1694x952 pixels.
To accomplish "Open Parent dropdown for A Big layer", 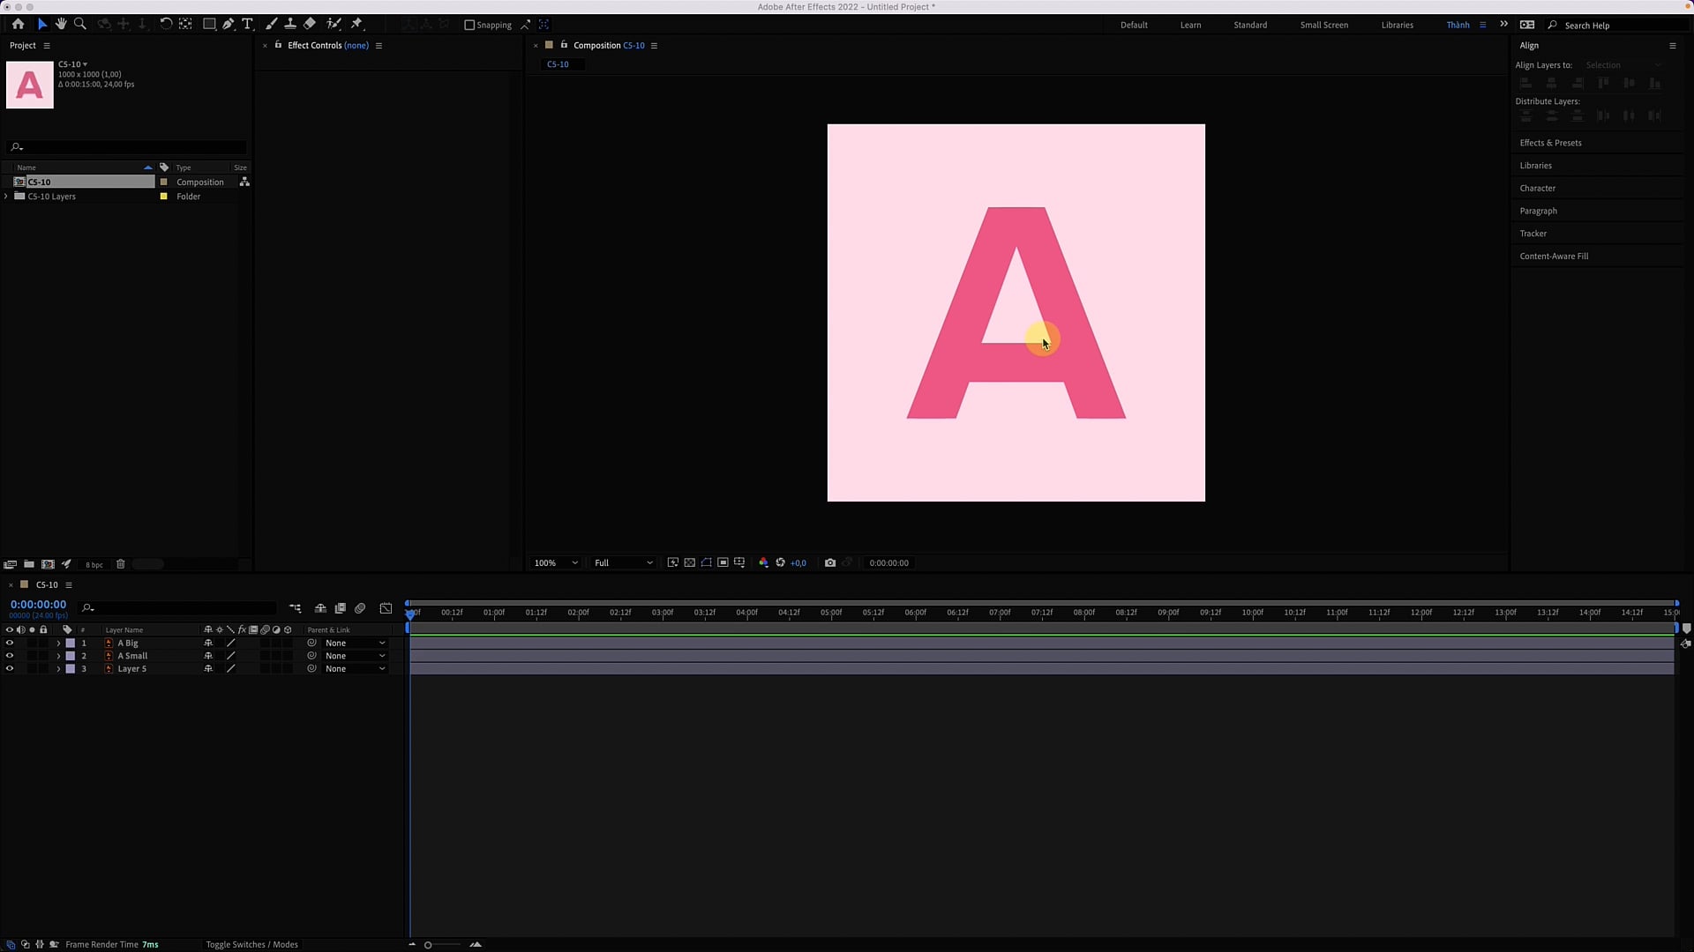I will (x=355, y=643).
